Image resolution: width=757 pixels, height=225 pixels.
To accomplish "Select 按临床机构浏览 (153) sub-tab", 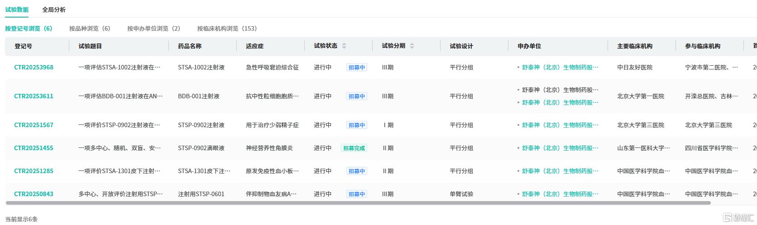I will (x=227, y=28).
